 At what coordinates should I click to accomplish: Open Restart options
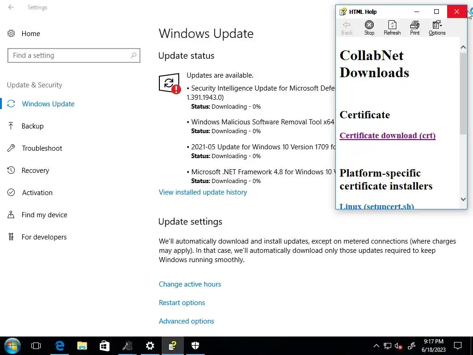182,302
